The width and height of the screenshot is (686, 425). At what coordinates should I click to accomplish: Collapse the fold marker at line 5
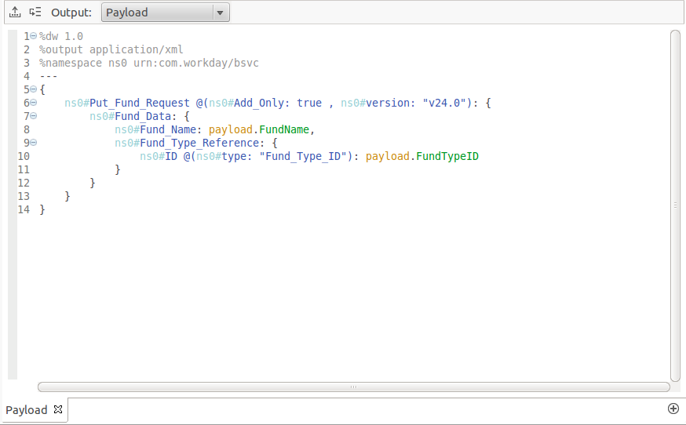[33, 89]
